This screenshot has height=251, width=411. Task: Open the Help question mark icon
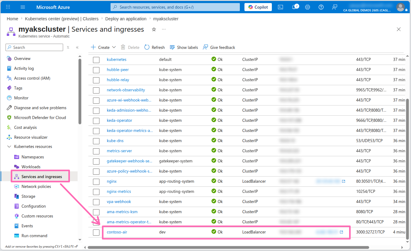pos(321,7)
